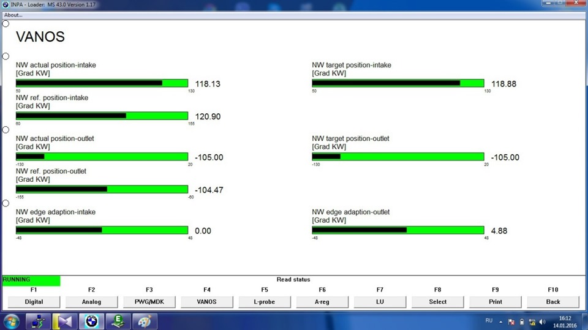Open the clock showing 16:12
Screen dimensions: 588x330
565,322
